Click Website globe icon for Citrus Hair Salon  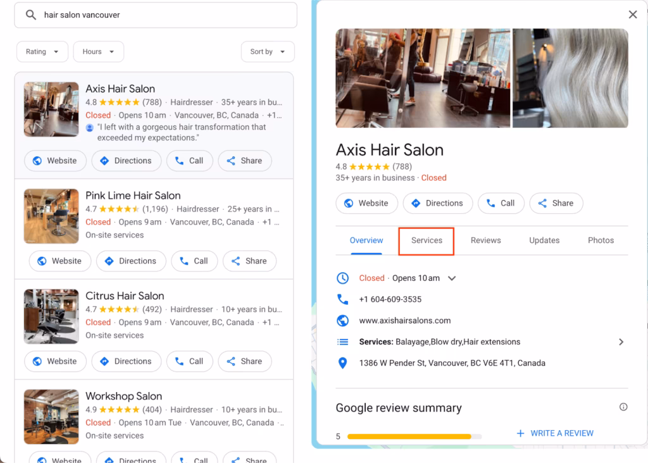tap(37, 361)
